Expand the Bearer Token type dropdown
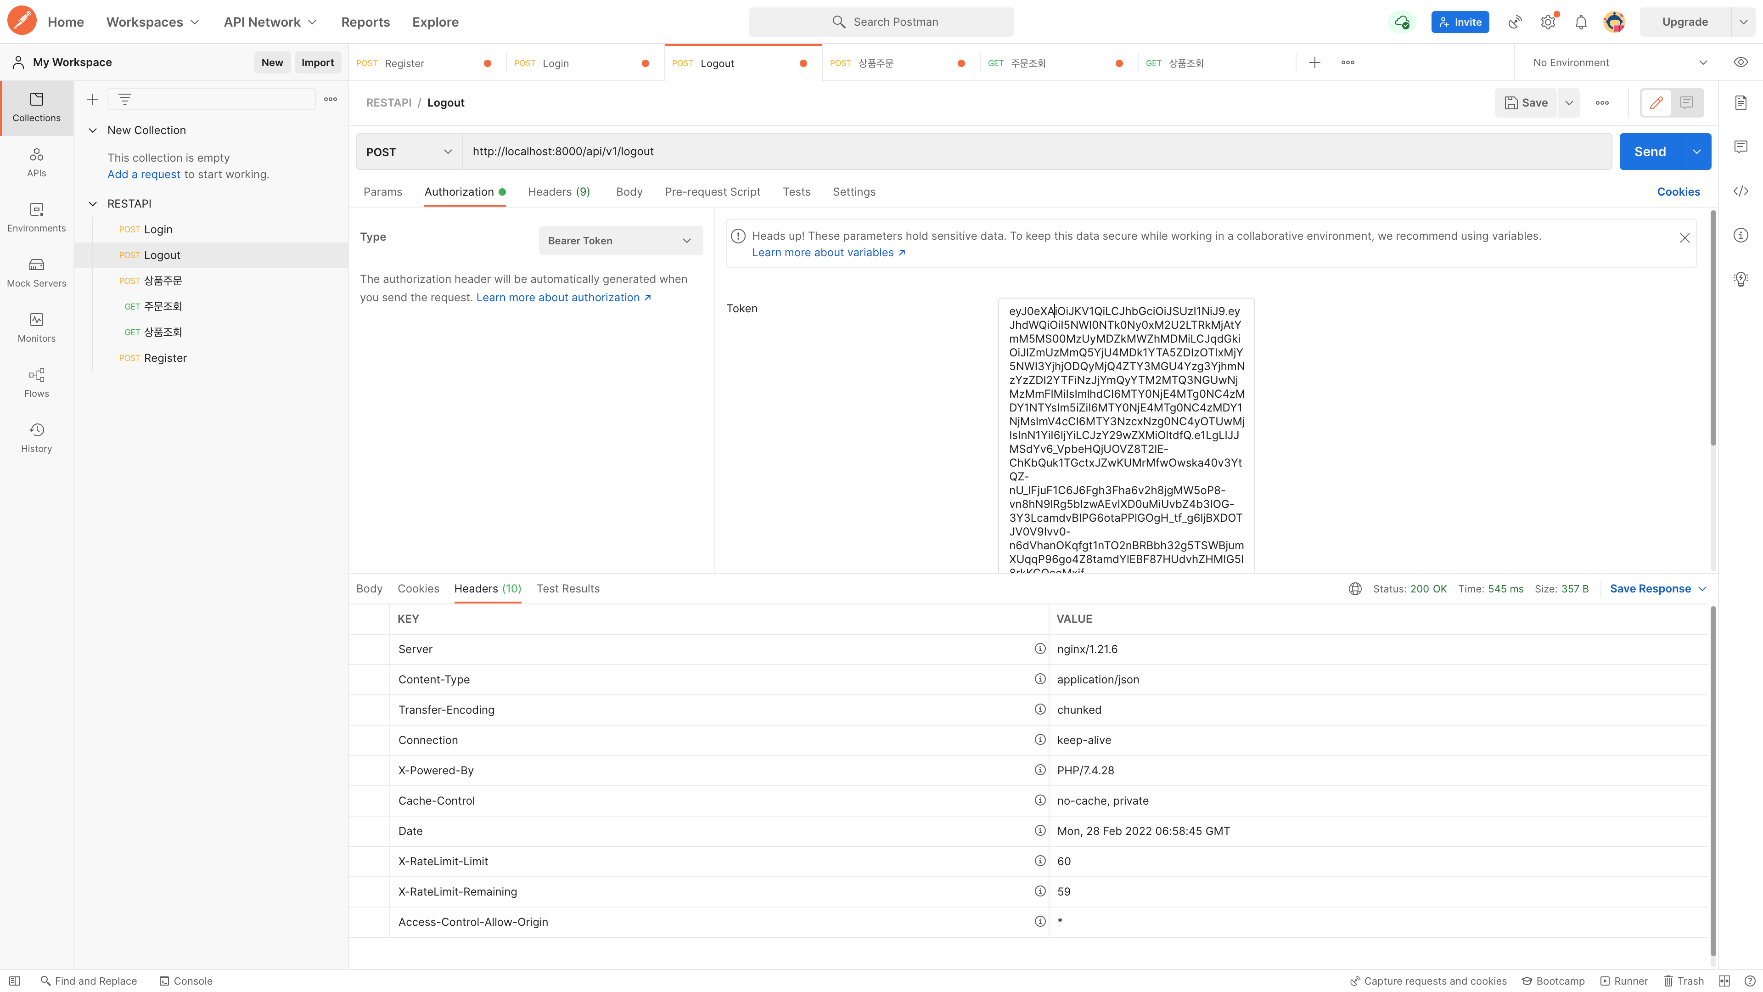 pos(620,240)
